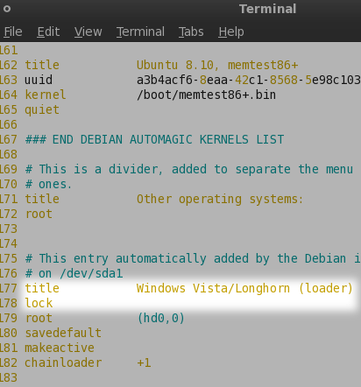Open the Terminal menu
The image size is (361, 387).
[x=140, y=32]
